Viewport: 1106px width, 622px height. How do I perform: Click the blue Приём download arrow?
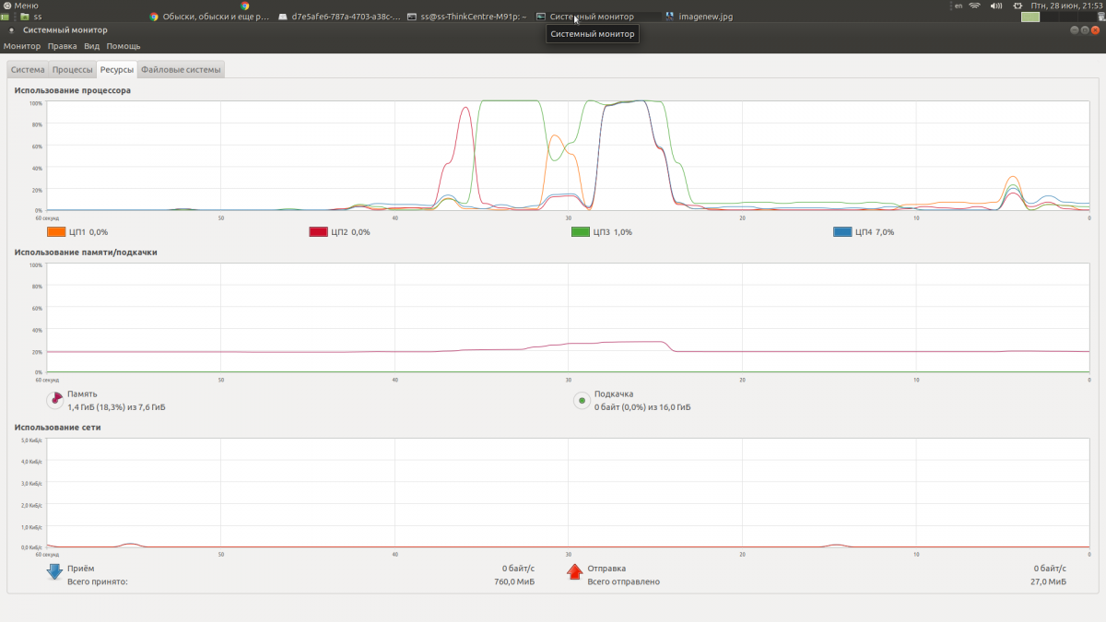point(55,573)
